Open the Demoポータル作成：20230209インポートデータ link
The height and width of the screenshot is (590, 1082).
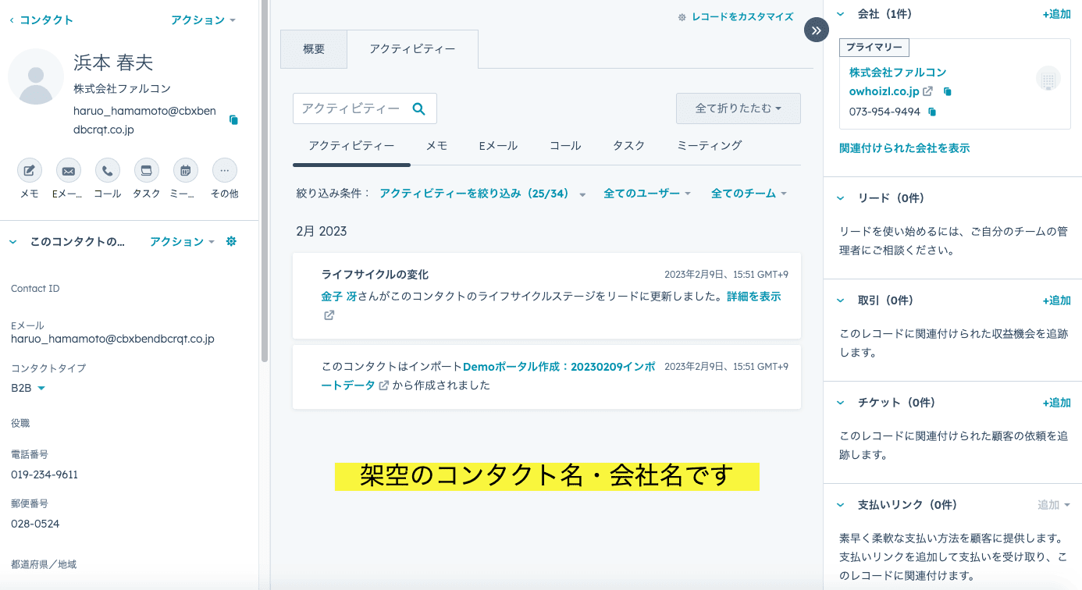tap(489, 376)
